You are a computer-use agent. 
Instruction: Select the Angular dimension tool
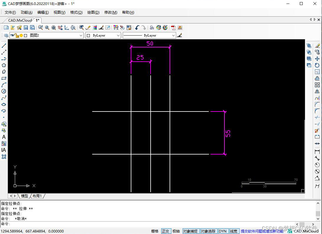pyautogui.click(x=317, y=178)
